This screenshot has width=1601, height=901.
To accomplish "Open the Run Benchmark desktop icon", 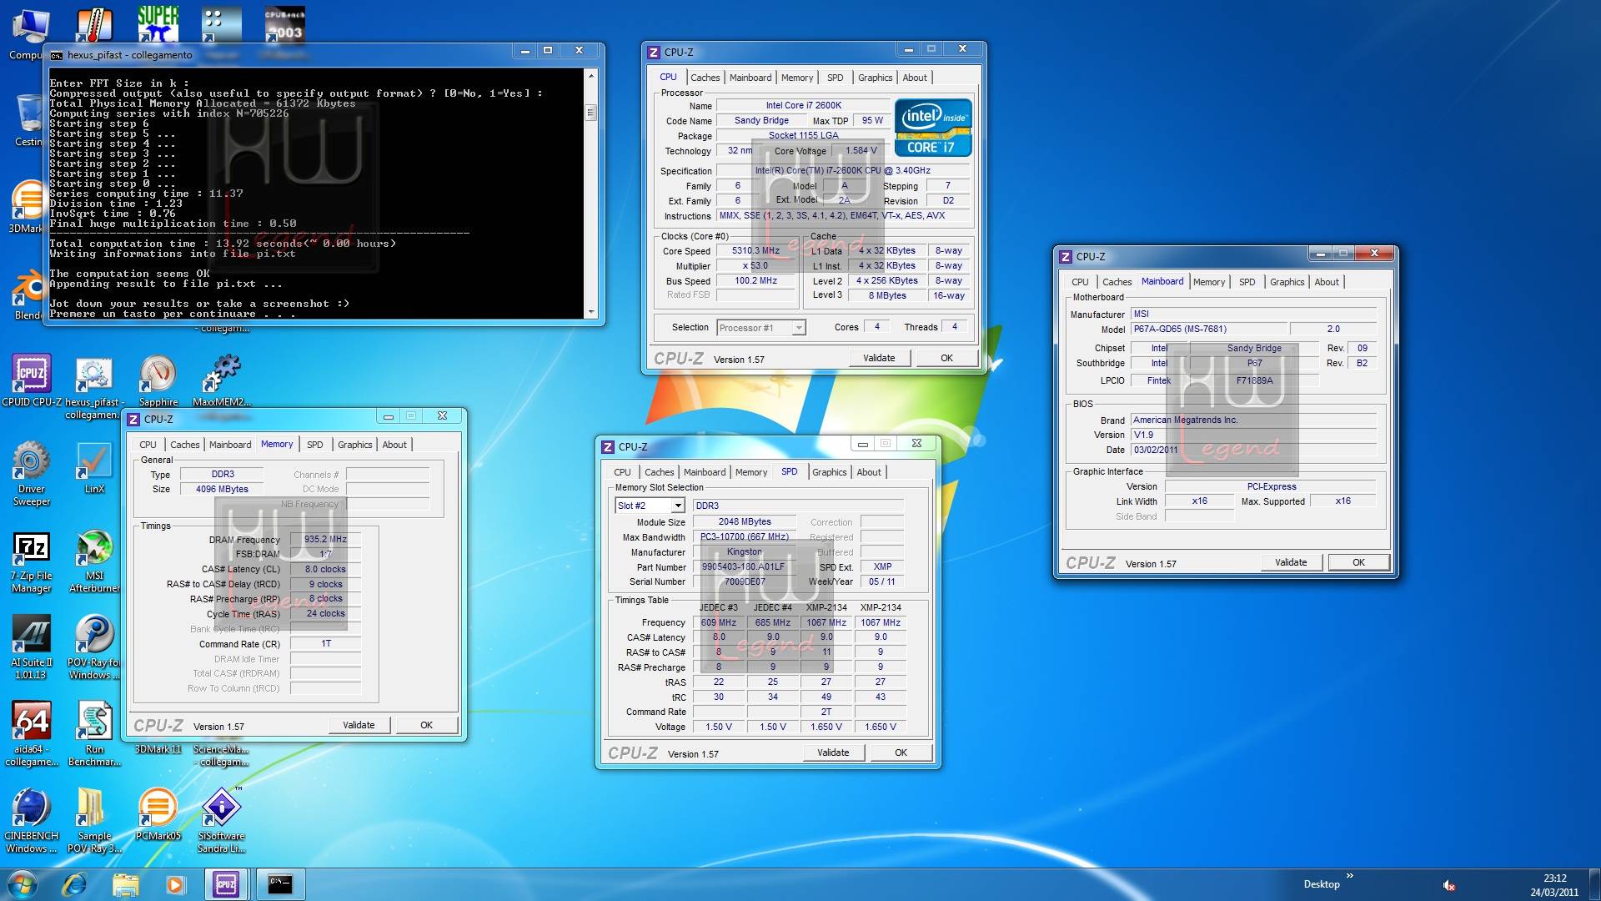I will pyautogui.click(x=94, y=734).
